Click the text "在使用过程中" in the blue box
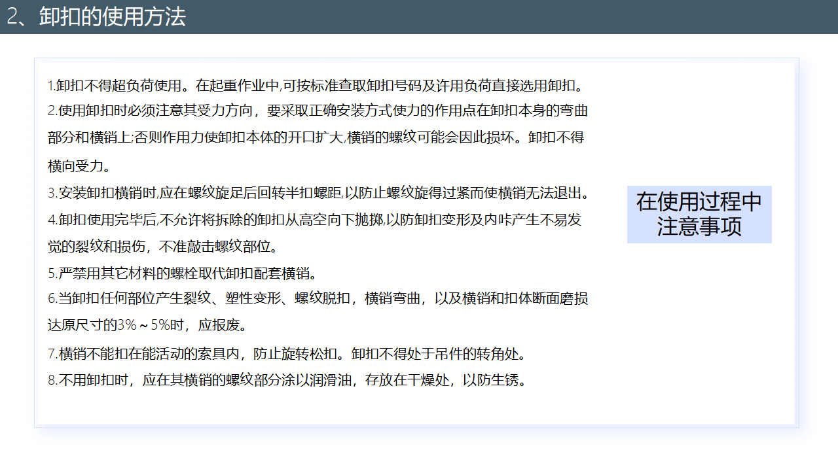This screenshot has height=471, width=838. point(699,202)
